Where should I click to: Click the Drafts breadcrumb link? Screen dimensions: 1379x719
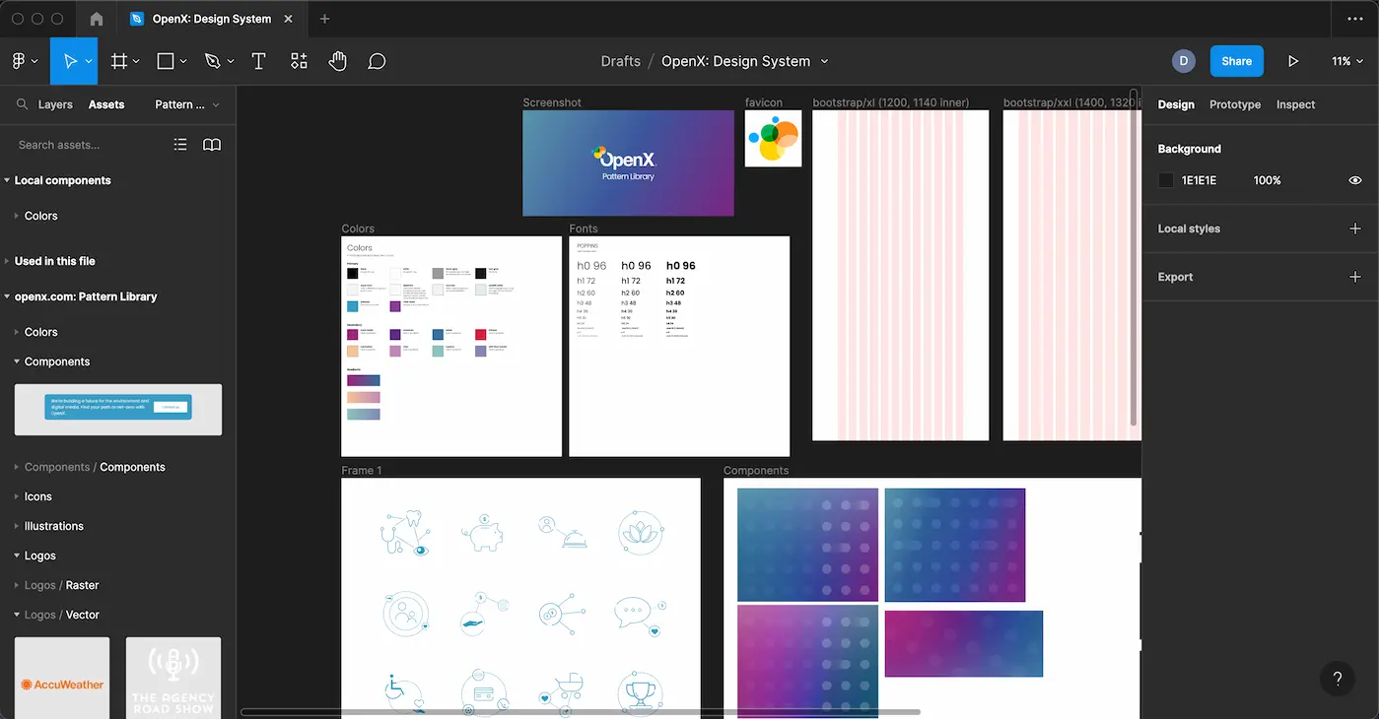point(621,61)
